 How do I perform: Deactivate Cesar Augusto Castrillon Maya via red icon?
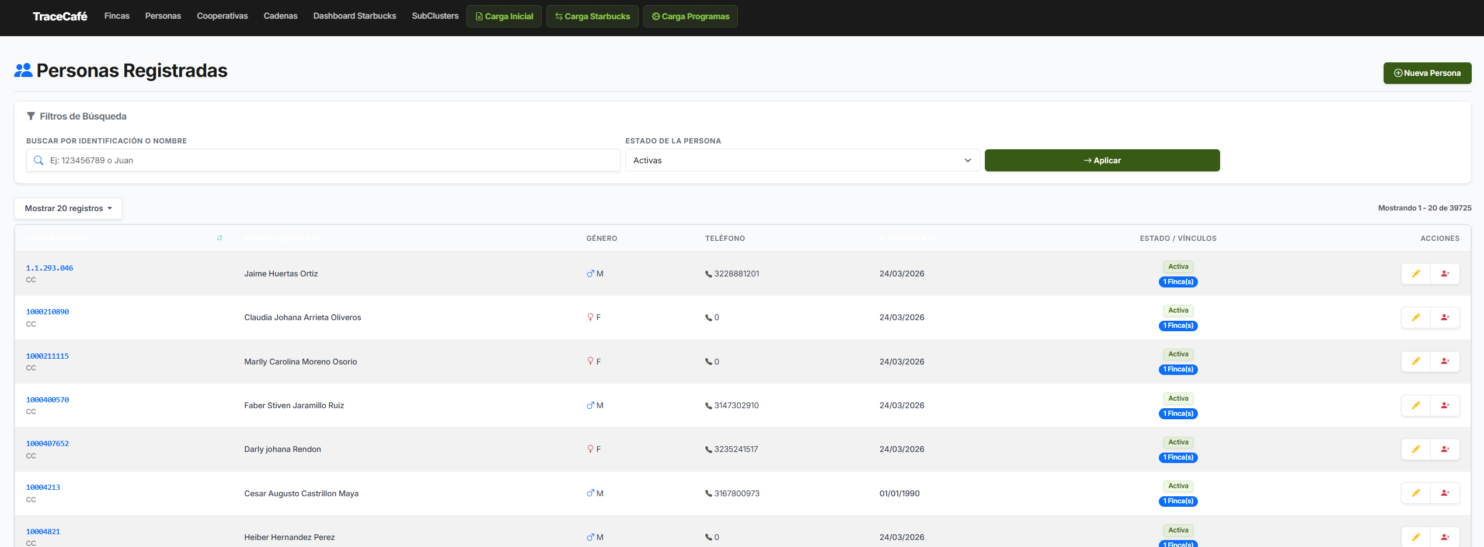[x=1445, y=493]
